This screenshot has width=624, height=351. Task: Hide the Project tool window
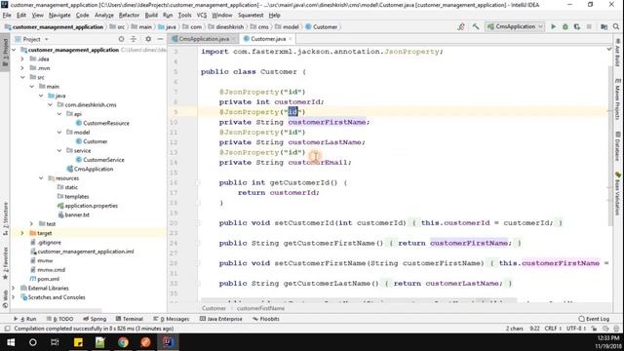click(x=160, y=39)
